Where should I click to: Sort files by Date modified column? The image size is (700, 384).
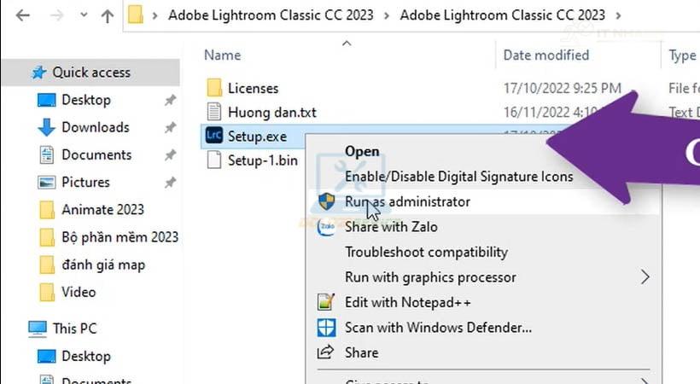545,55
